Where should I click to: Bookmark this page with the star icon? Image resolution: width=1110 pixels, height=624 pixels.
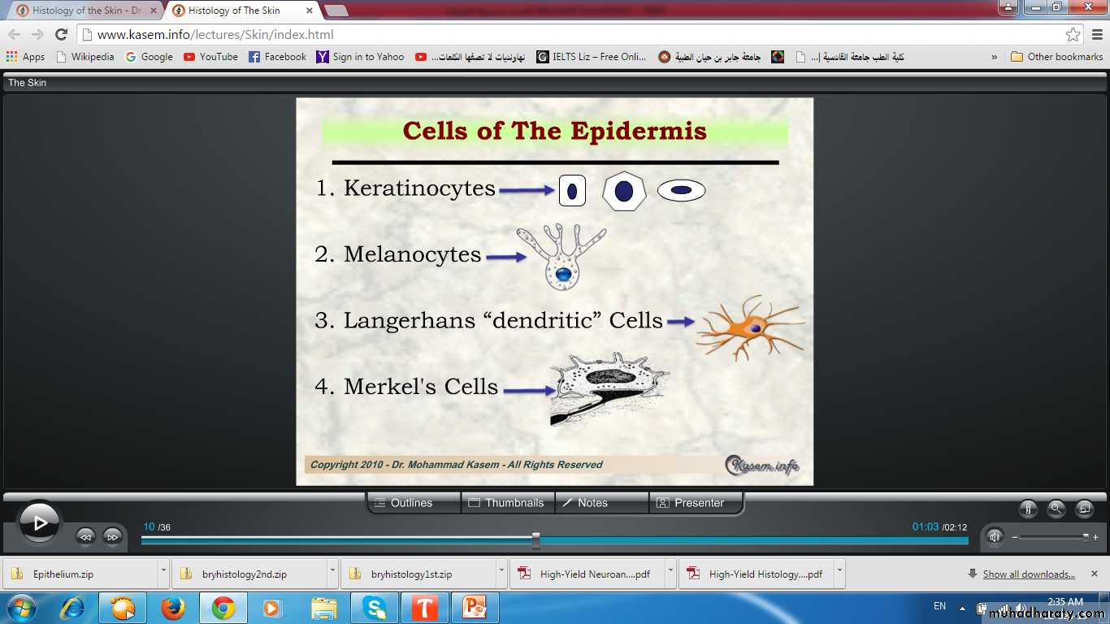click(1073, 35)
